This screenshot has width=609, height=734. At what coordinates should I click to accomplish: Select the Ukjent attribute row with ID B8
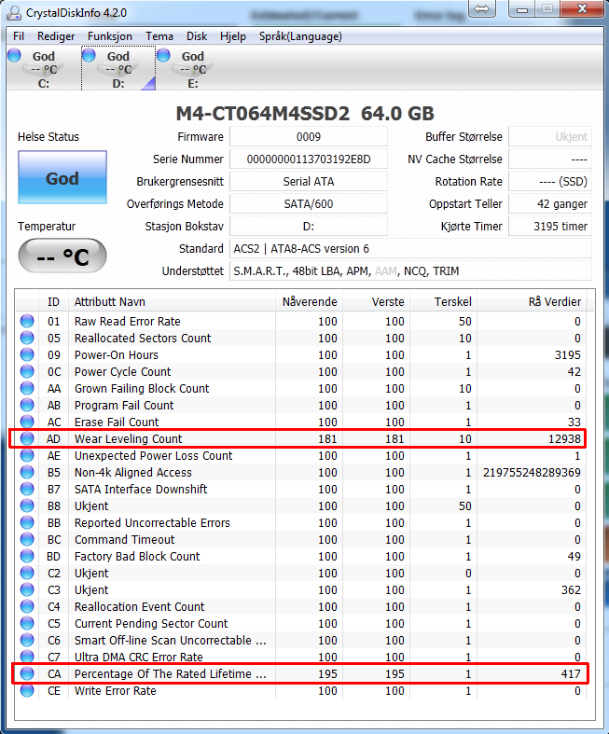pyautogui.click(x=301, y=505)
